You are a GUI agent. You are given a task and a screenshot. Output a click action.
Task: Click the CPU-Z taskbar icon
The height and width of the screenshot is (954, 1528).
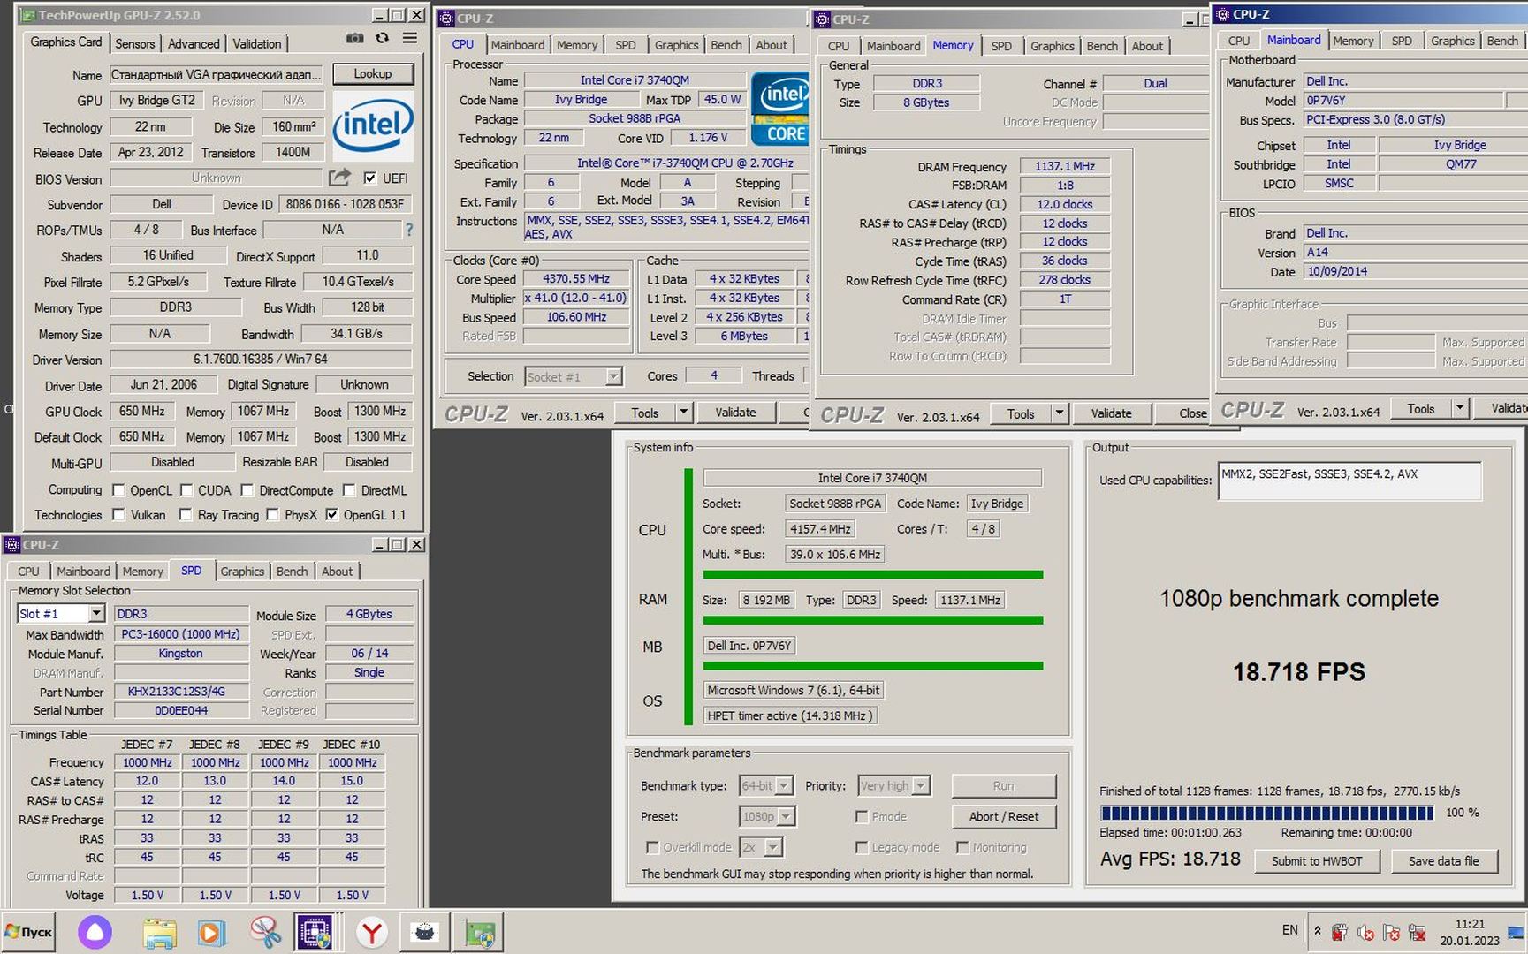pos(315,933)
